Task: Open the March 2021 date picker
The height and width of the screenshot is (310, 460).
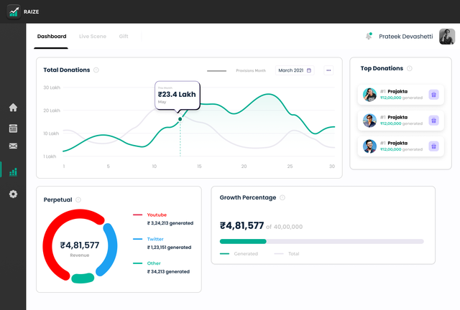Action: [295, 70]
